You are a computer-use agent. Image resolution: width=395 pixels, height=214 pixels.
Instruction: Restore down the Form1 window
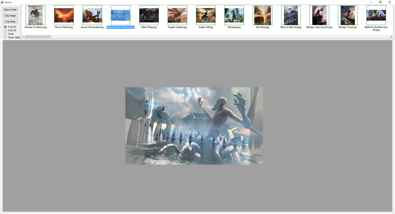click(380, 2)
